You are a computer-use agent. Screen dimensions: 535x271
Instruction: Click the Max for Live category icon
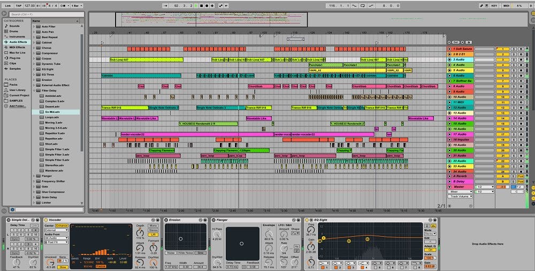coord(6,52)
